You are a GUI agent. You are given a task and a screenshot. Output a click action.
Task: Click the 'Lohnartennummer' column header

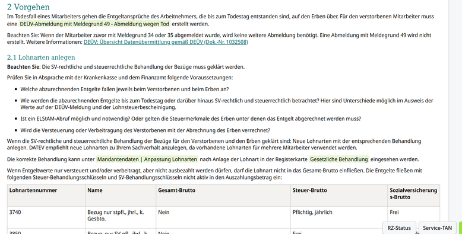[x=46, y=195]
